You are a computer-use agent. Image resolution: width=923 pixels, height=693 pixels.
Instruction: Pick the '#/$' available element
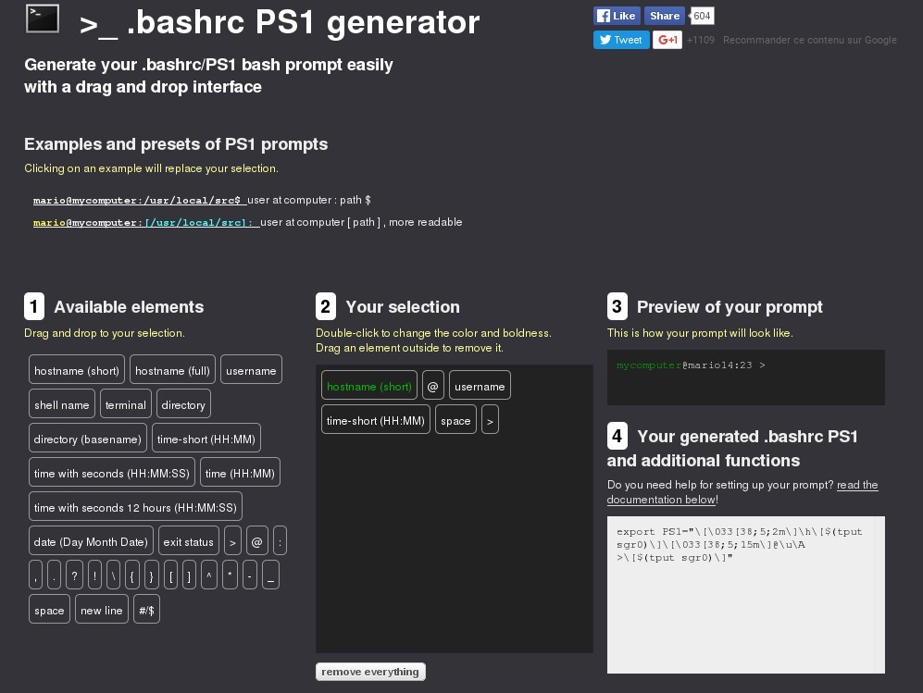(147, 611)
